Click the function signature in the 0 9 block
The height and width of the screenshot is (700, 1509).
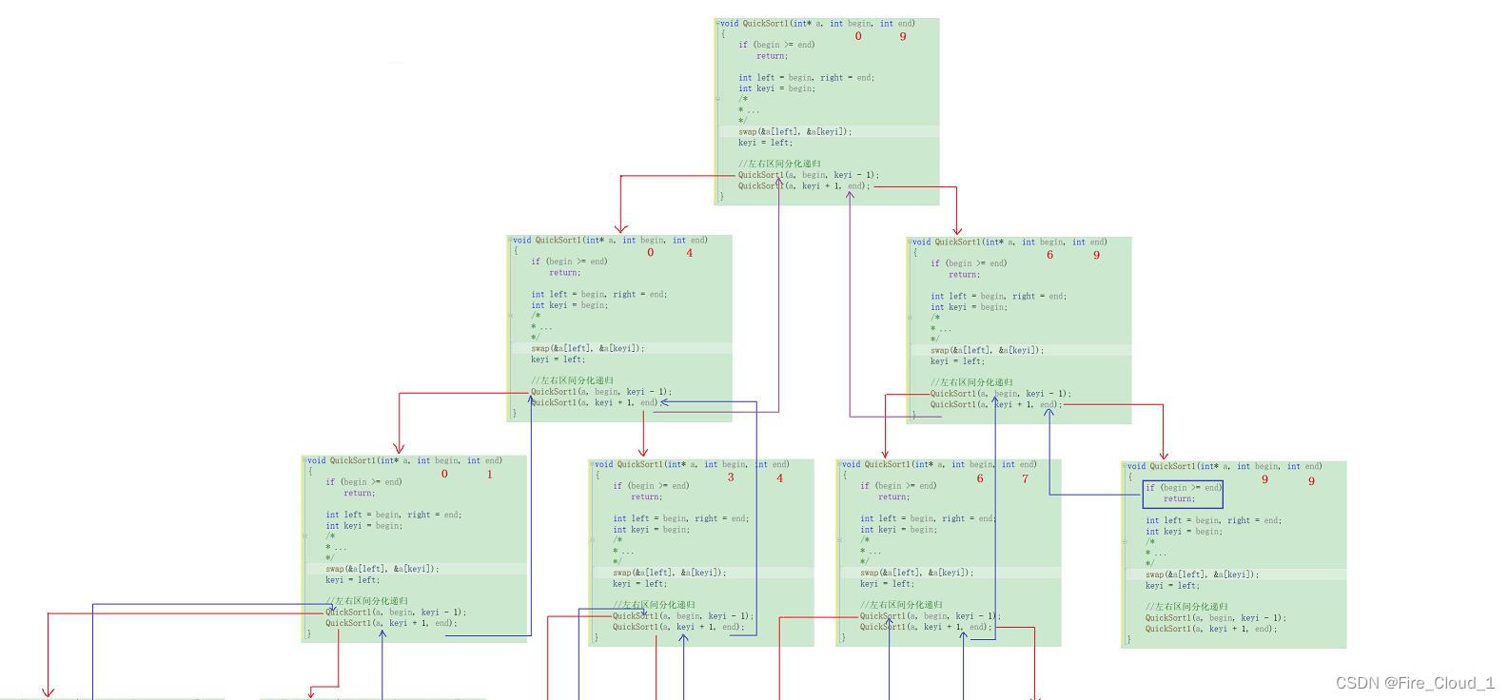817,24
